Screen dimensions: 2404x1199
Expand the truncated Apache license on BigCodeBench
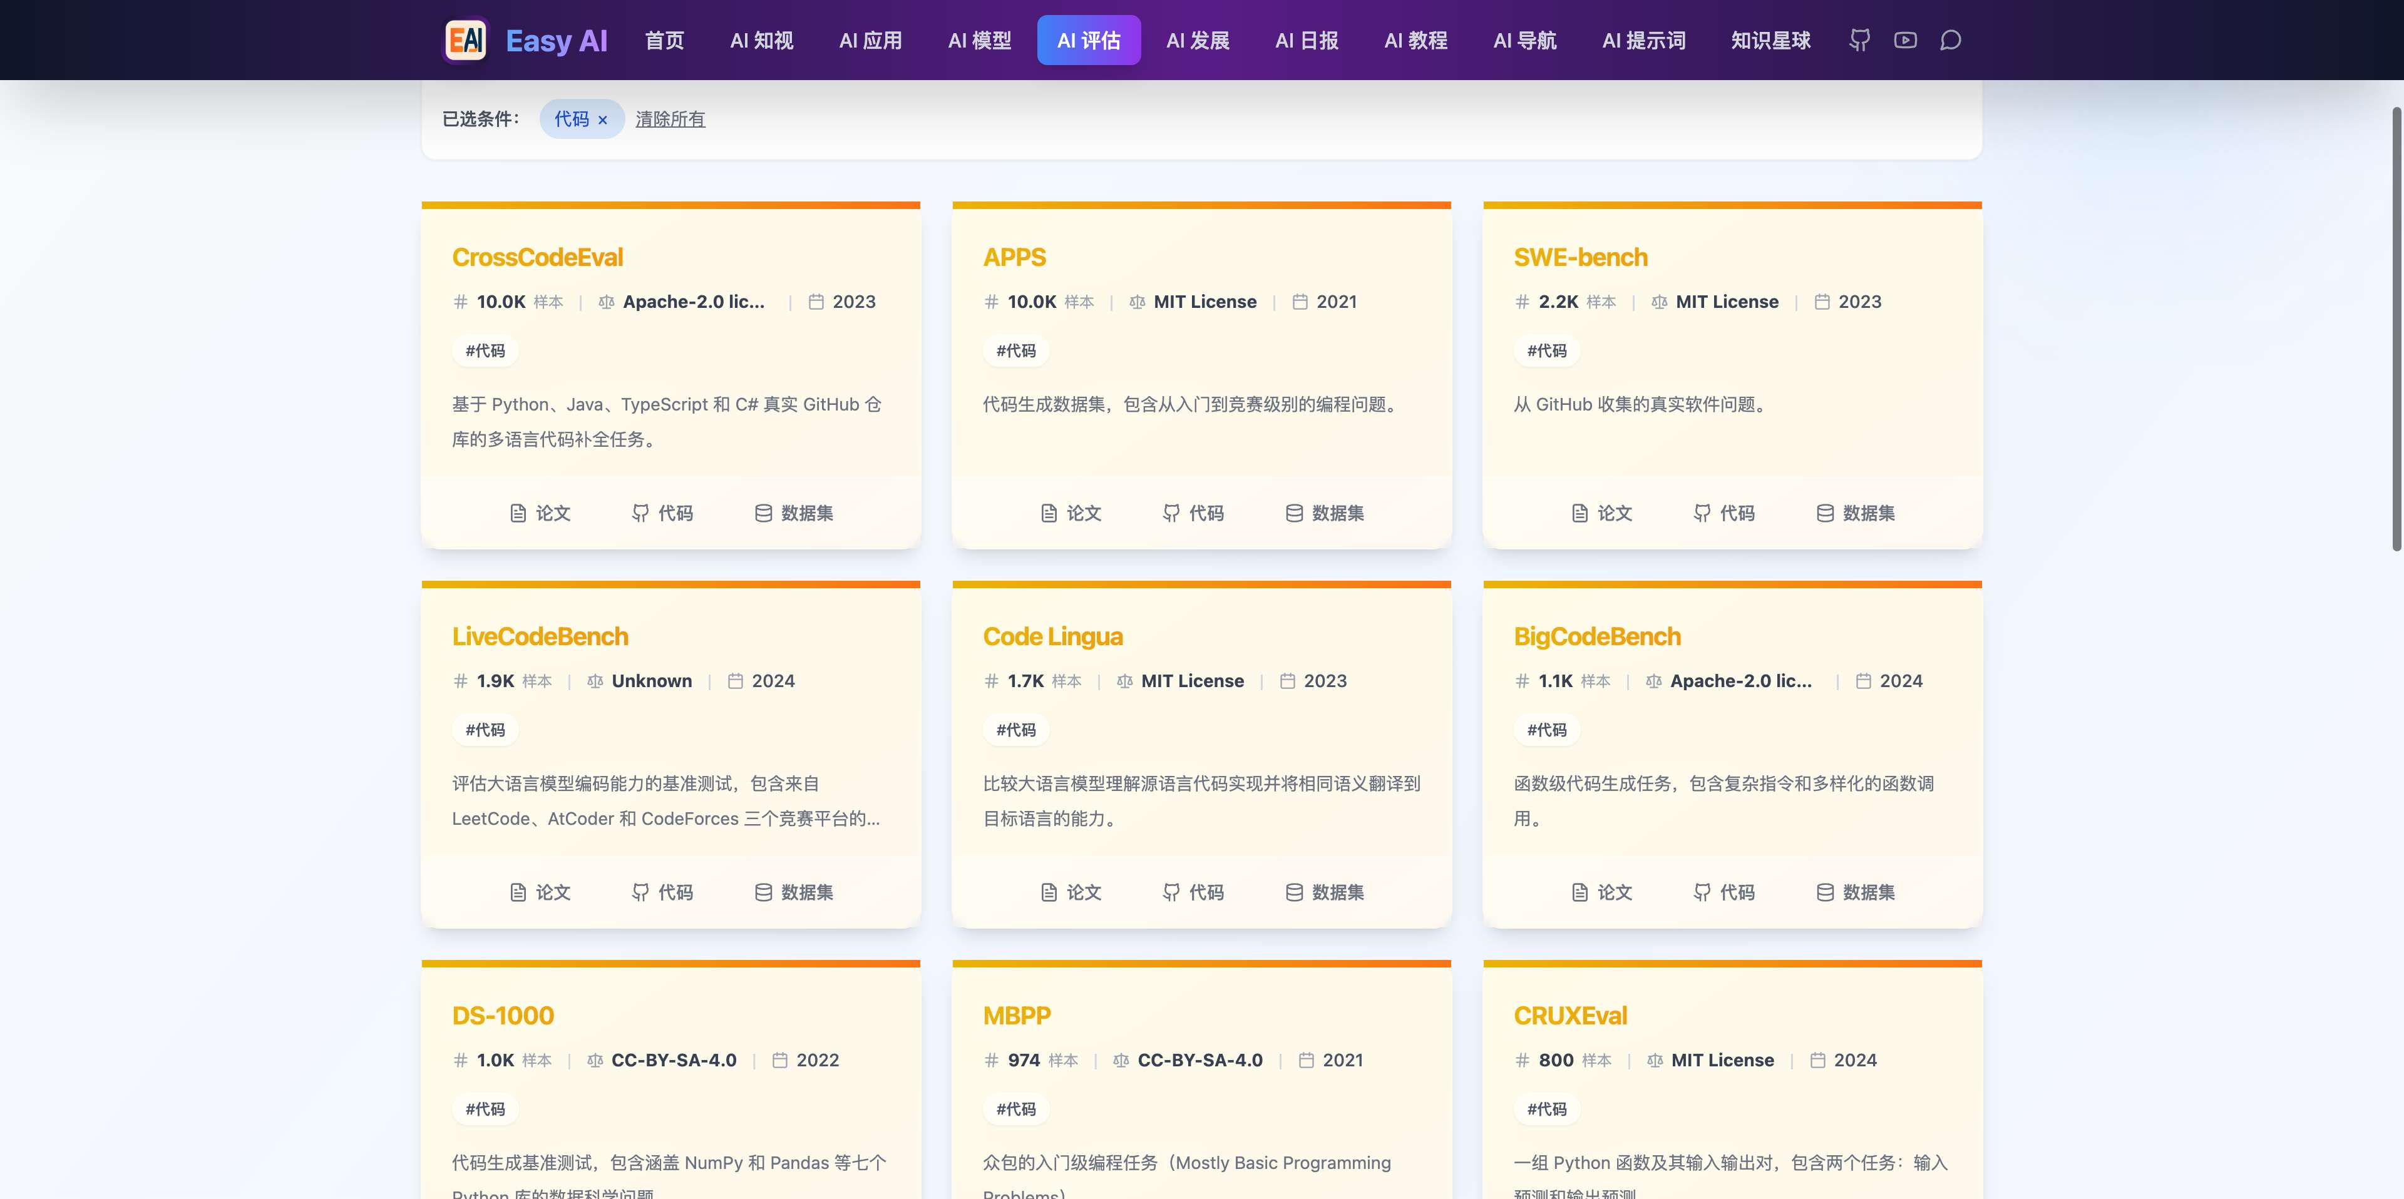[x=1740, y=681]
